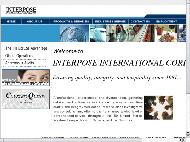Click the horizontal scrollbar thumb

(73, 140)
